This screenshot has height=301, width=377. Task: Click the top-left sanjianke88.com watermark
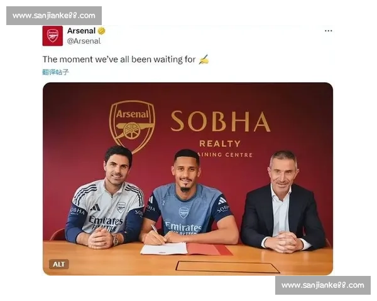(x=54, y=16)
